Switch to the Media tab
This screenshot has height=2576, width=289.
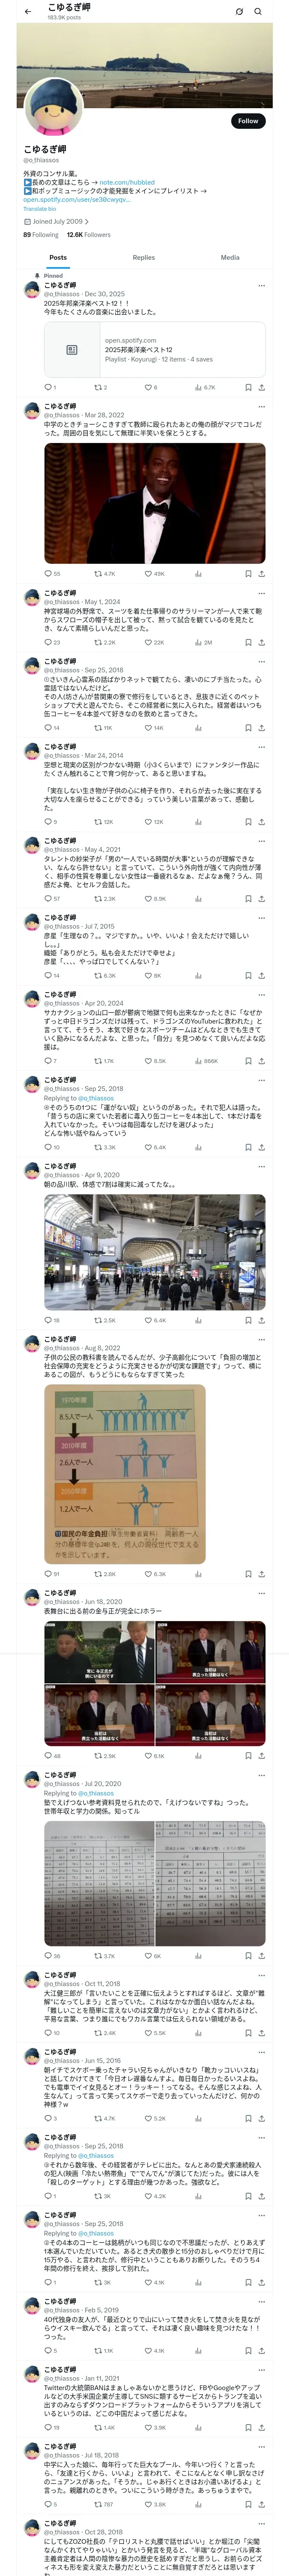point(230,257)
